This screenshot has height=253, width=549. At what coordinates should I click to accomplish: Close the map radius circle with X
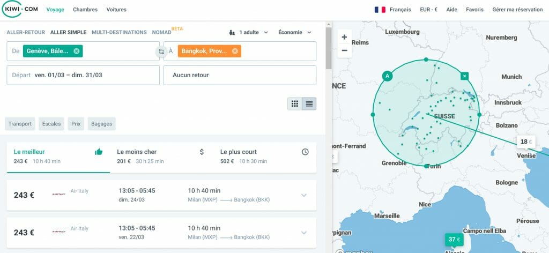465,76
